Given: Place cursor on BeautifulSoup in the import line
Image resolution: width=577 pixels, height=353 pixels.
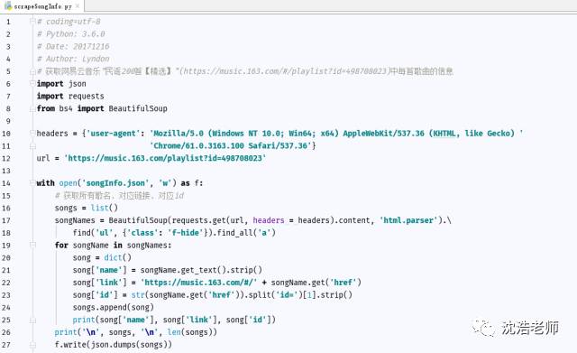Looking at the screenshot, I should pyautogui.click(x=138, y=108).
